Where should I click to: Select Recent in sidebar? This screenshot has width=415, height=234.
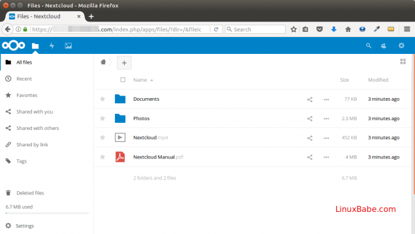pyautogui.click(x=47, y=79)
